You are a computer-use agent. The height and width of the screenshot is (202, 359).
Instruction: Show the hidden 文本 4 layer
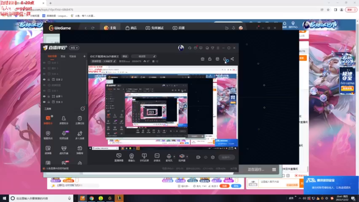pyautogui.click(x=44, y=74)
